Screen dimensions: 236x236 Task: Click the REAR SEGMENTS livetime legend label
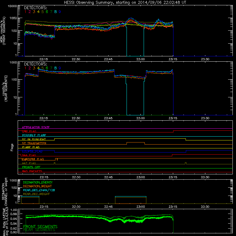point(39,230)
